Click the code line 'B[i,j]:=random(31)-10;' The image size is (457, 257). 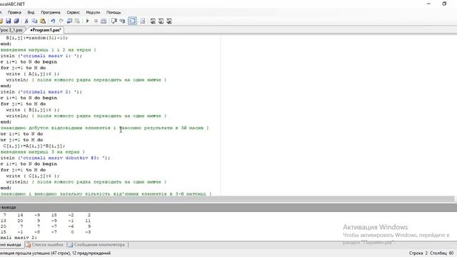(x=36, y=38)
